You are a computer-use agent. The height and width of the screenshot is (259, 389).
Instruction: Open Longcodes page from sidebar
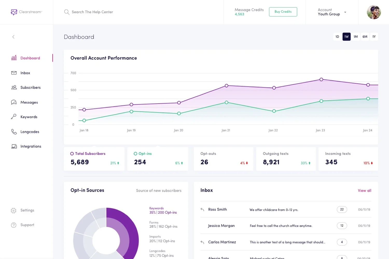30,132
